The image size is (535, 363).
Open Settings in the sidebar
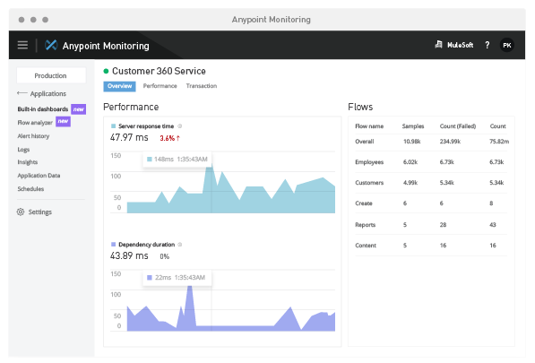pos(40,212)
